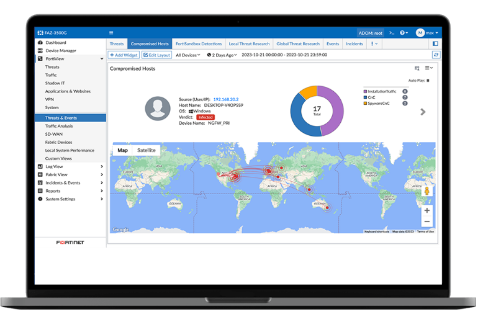
Task: Open Fabric Devices view
Action: point(58,142)
